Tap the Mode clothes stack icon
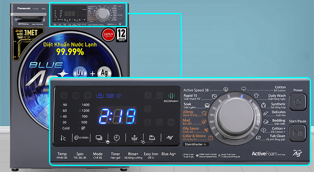Image resolution: width=314 pixels, height=172 pixels. [99, 138]
